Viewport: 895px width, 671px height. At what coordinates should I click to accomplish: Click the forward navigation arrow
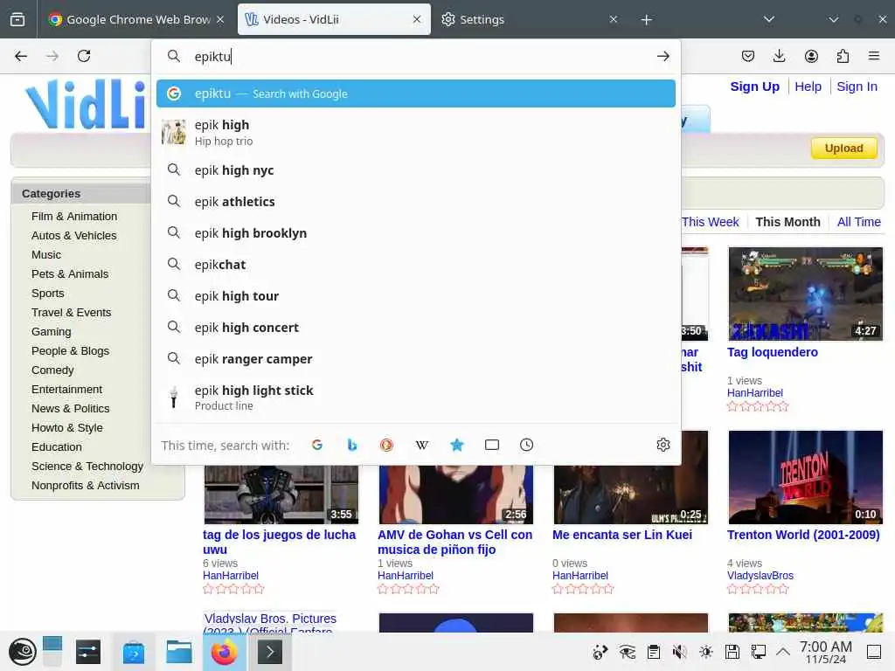point(52,56)
